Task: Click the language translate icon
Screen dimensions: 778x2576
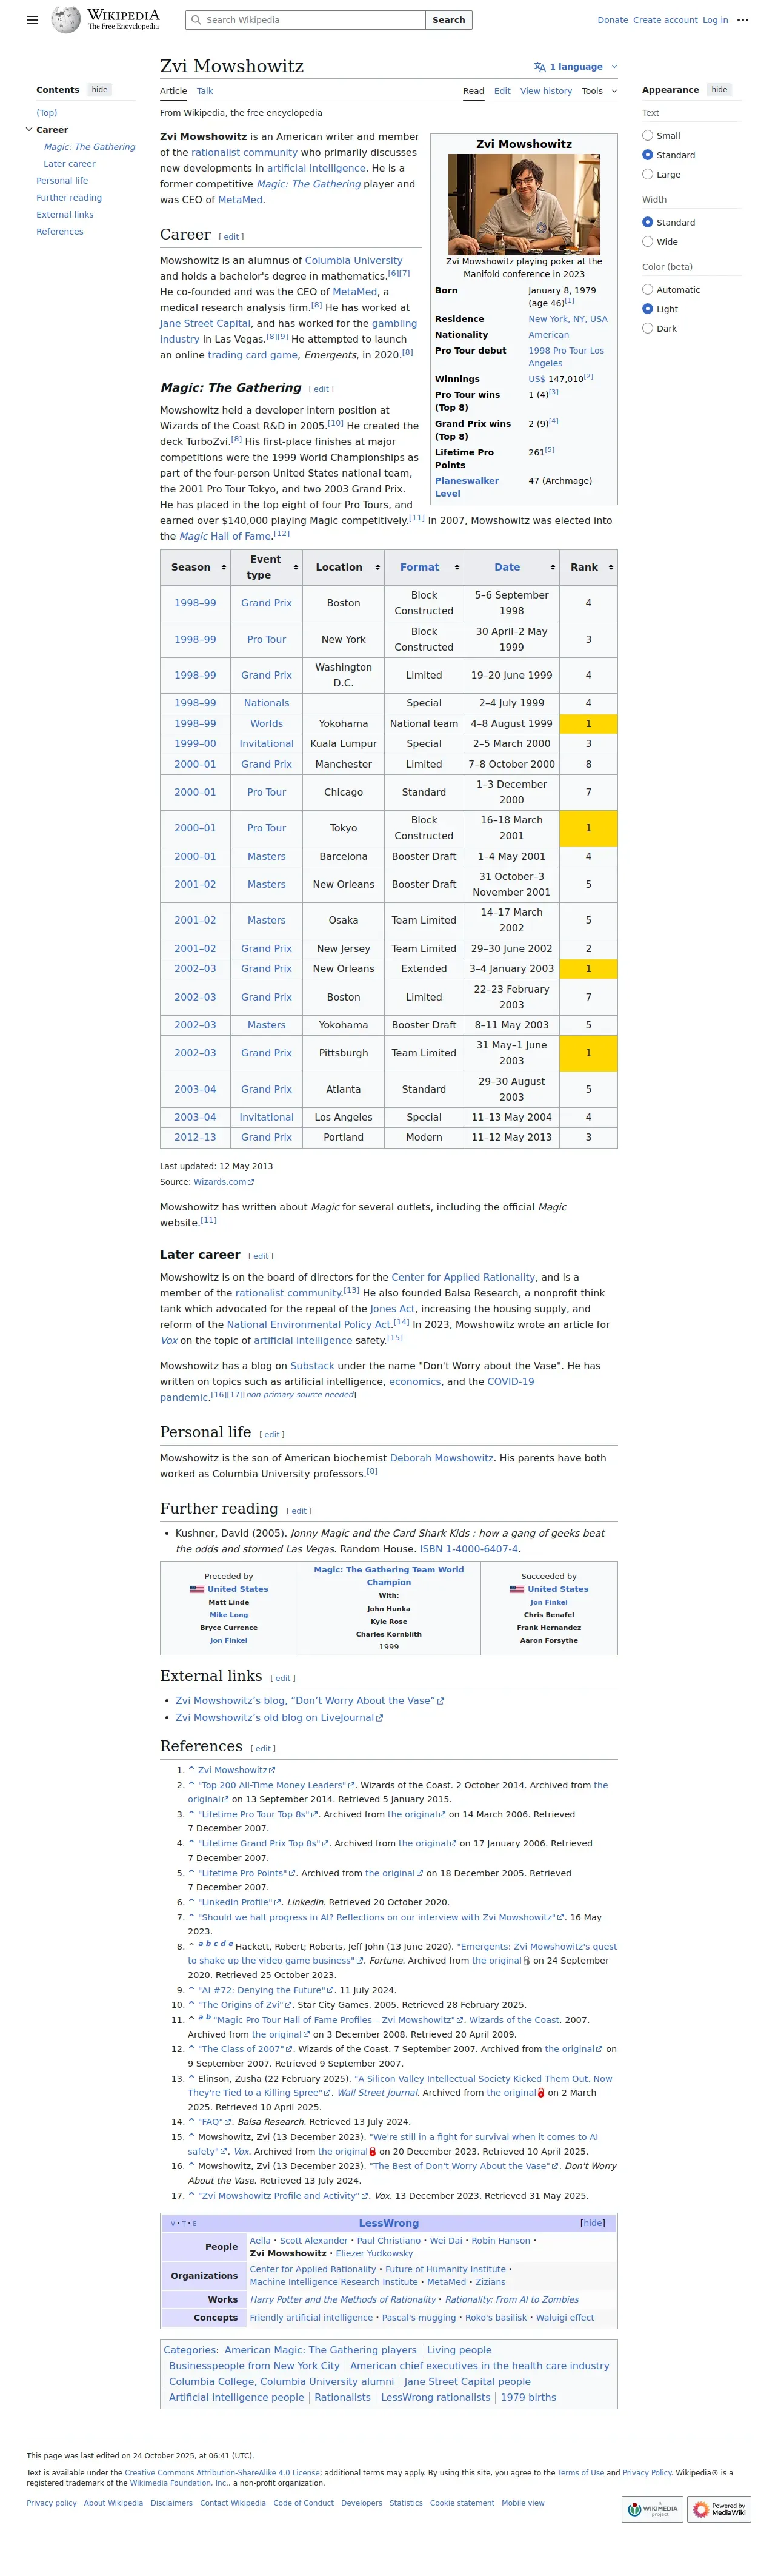Action: (539, 67)
